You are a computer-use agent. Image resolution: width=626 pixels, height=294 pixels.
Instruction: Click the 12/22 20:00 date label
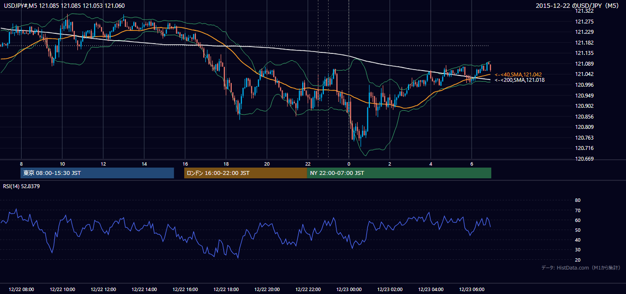pos(267,290)
